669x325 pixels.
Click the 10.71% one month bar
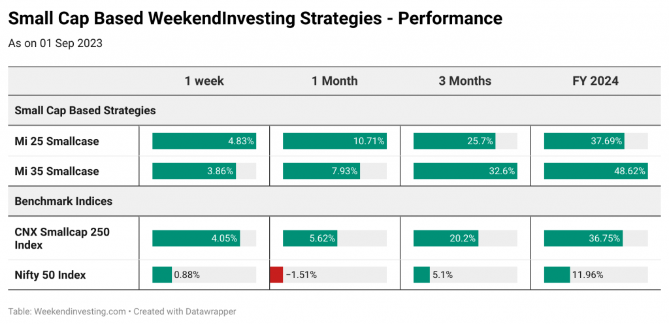(x=334, y=141)
